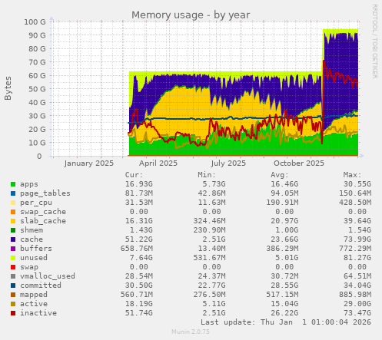Click the 'per_cpu' legend label
382x340 pixels.
[x=36, y=203]
